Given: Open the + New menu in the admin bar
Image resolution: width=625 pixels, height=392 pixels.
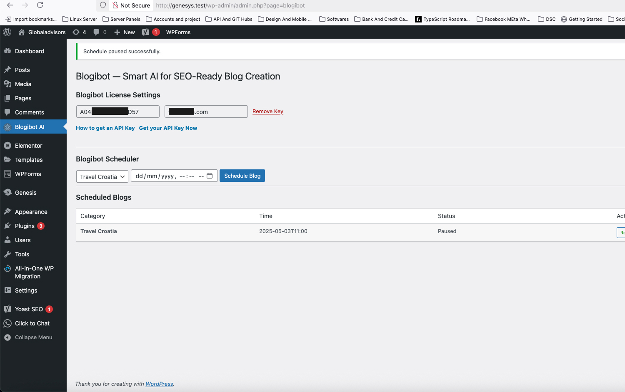Looking at the screenshot, I should (x=124, y=32).
